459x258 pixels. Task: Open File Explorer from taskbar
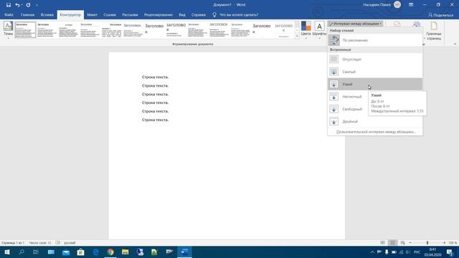125,252
